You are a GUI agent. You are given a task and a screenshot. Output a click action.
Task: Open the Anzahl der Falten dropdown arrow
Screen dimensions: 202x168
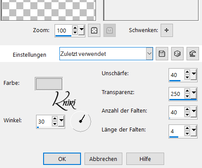pyautogui.click(x=194, y=112)
